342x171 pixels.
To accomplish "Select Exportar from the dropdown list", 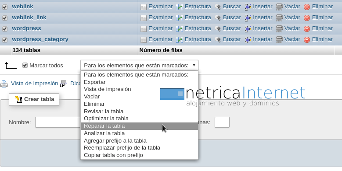I will [x=139, y=82].
